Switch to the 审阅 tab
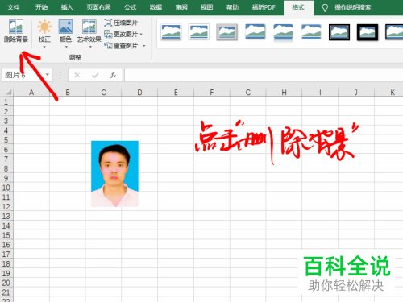Screen dimensions: 403x302 coord(181,7)
